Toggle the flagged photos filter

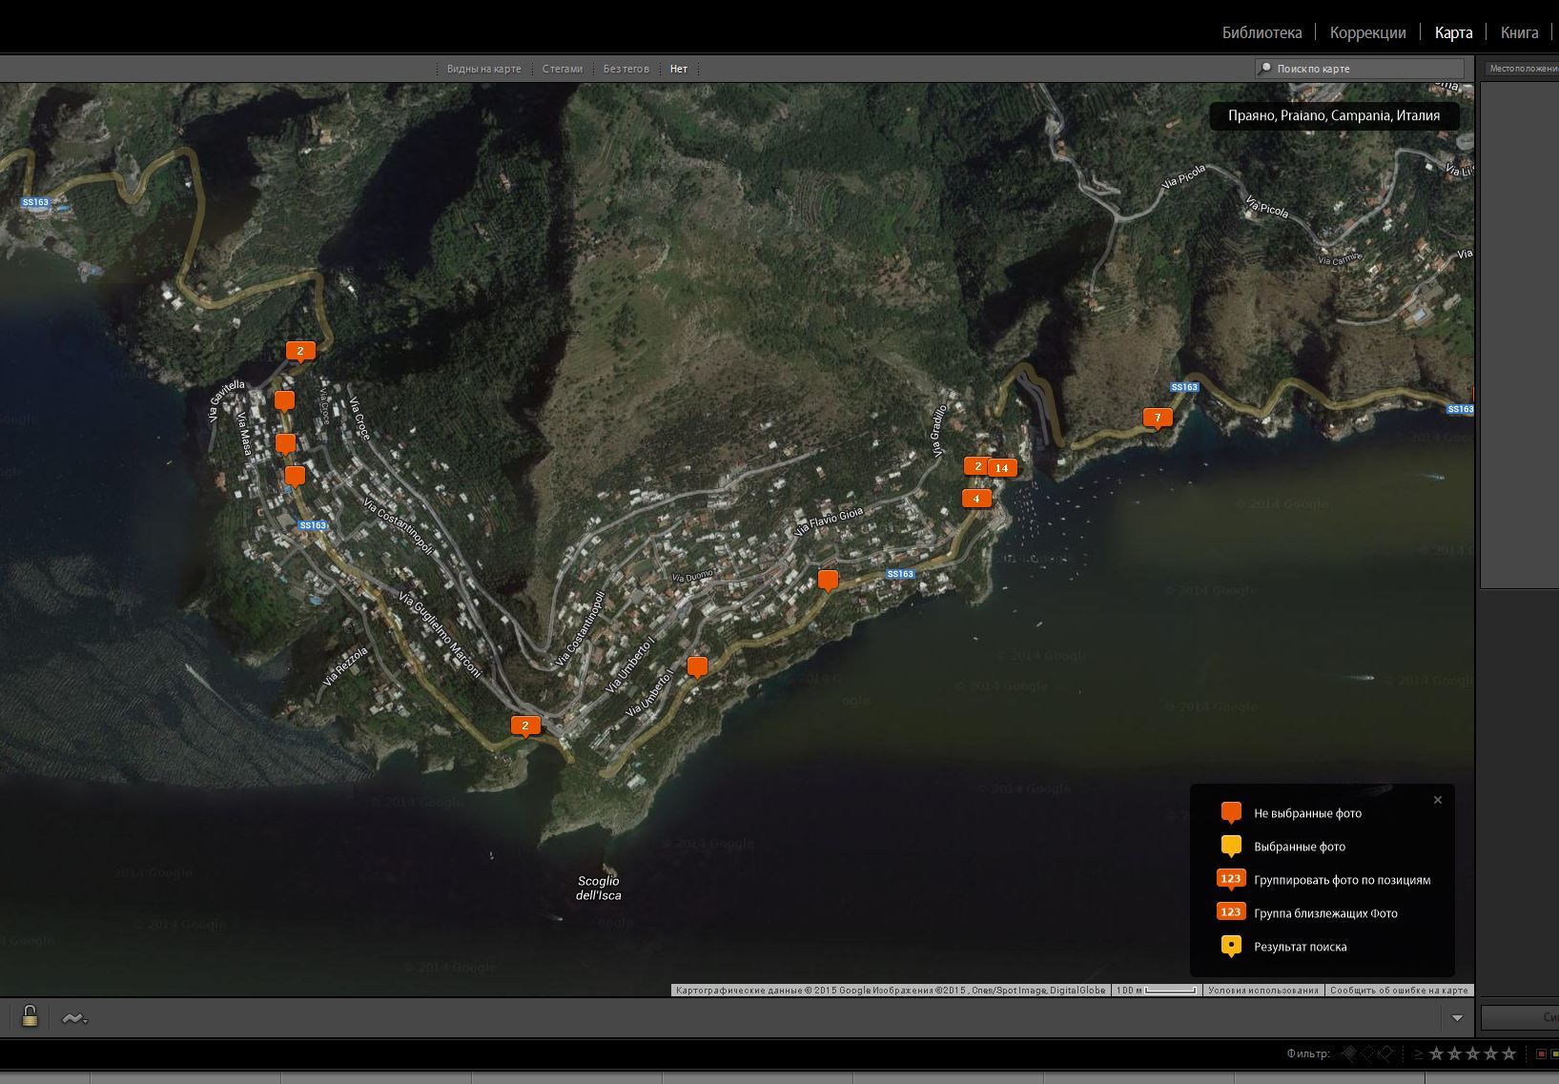click(x=1349, y=1053)
